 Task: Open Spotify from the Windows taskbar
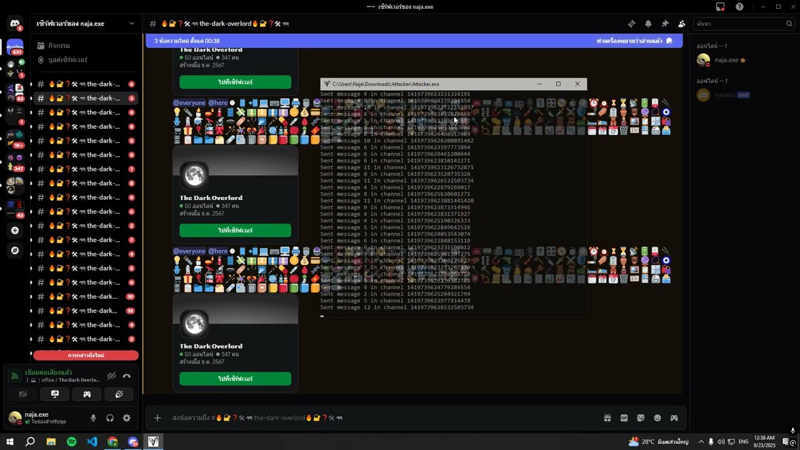click(71, 442)
